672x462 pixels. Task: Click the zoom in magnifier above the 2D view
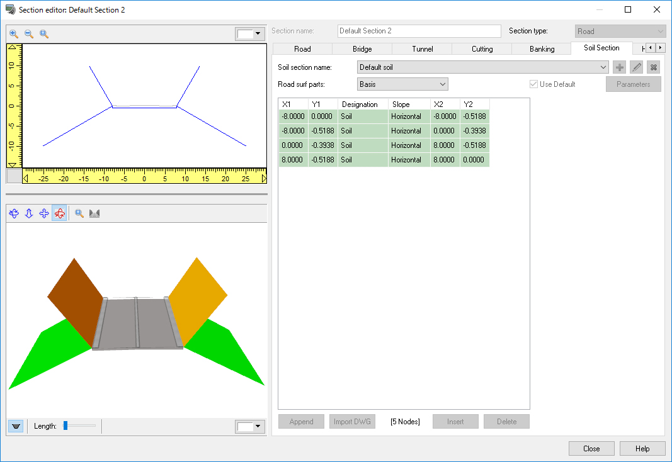tap(14, 34)
